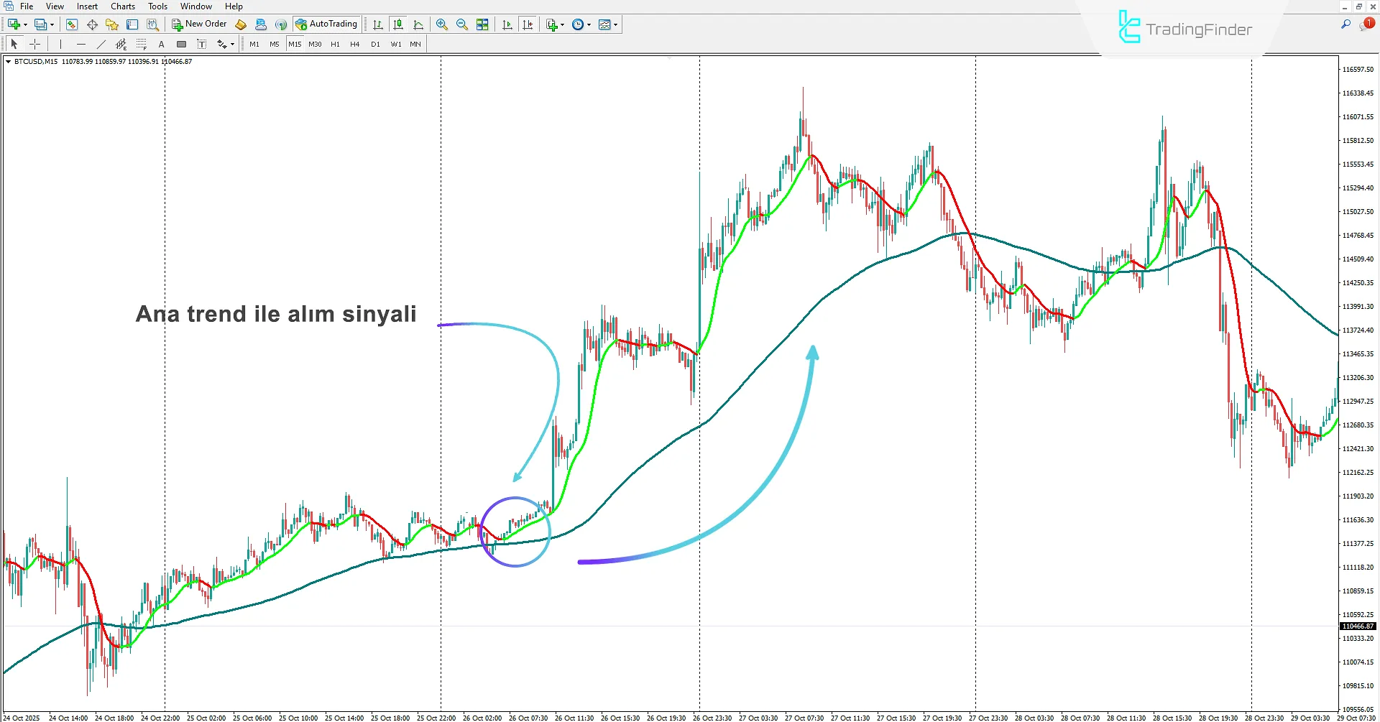Open the Insert menu
Viewport: 1380px width, 722px height.
pyautogui.click(x=87, y=6)
